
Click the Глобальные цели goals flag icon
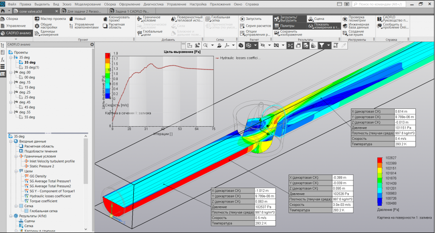[140, 33]
